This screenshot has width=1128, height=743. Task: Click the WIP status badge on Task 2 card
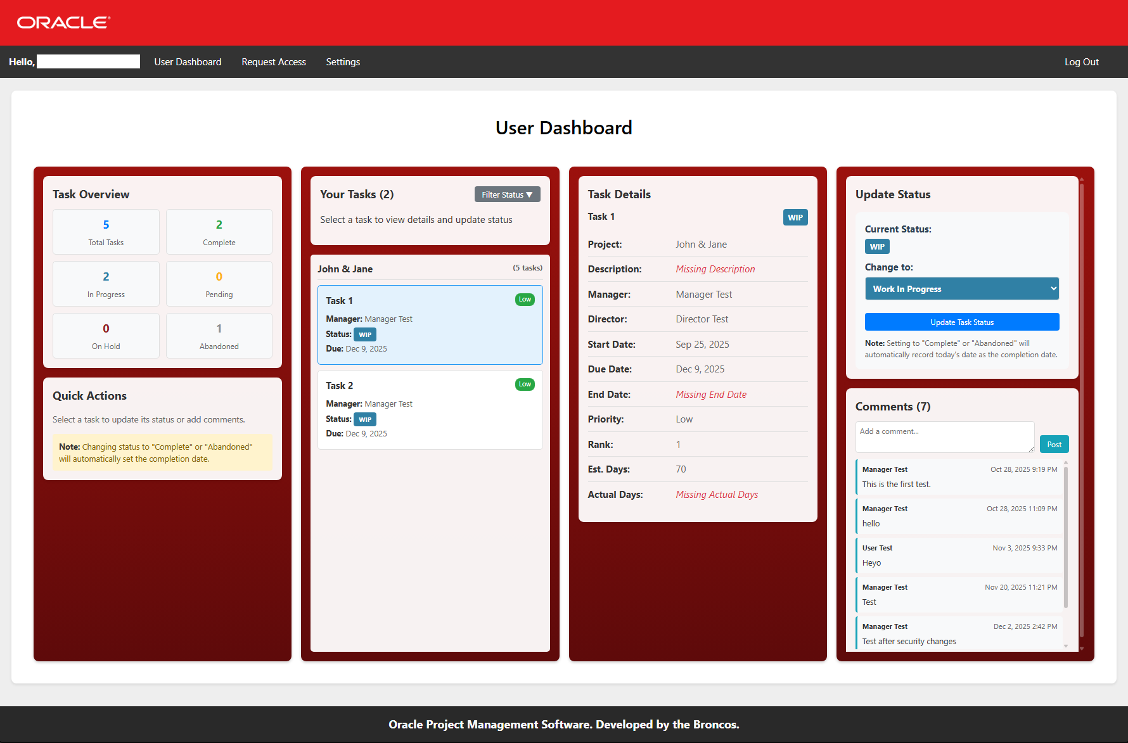click(364, 419)
